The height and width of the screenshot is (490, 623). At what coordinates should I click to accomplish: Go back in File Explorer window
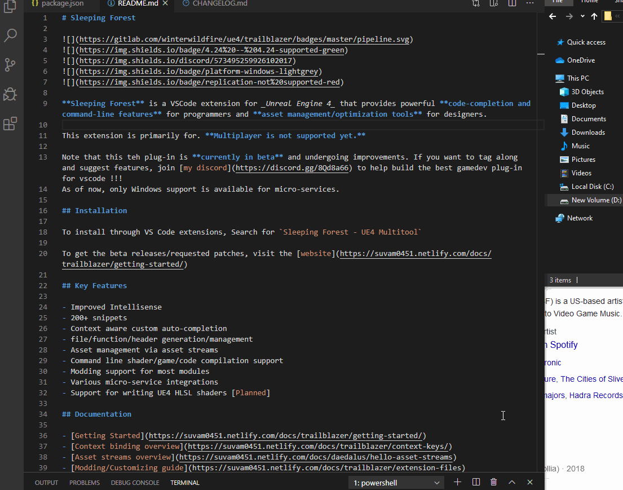[x=553, y=16]
